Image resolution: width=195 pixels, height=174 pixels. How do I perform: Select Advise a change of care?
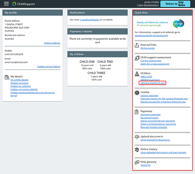tap(152, 83)
